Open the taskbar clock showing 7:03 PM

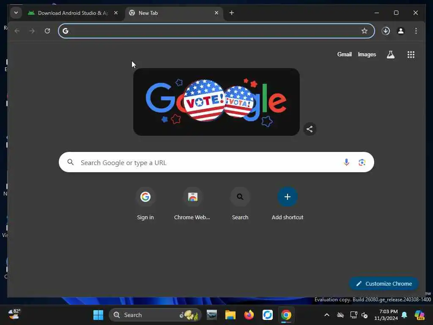point(386,315)
